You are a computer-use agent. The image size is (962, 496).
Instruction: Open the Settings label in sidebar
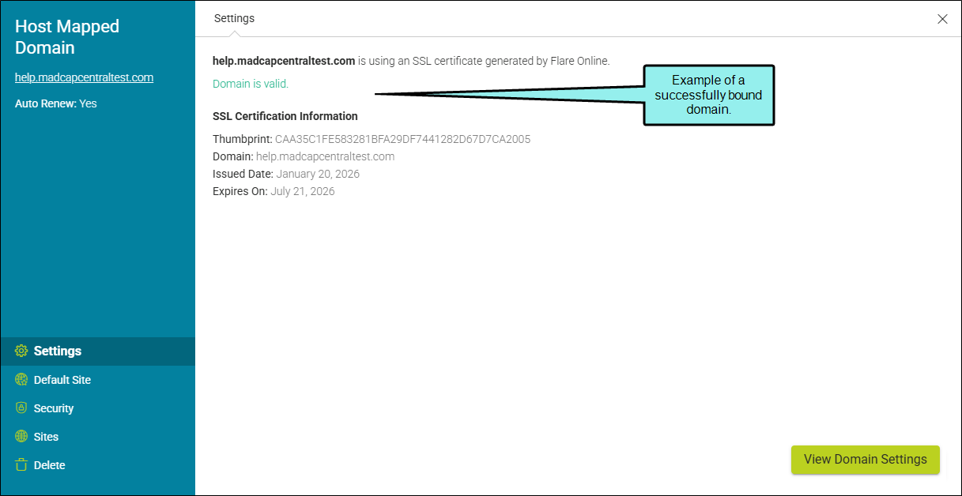(x=58, y=351)
